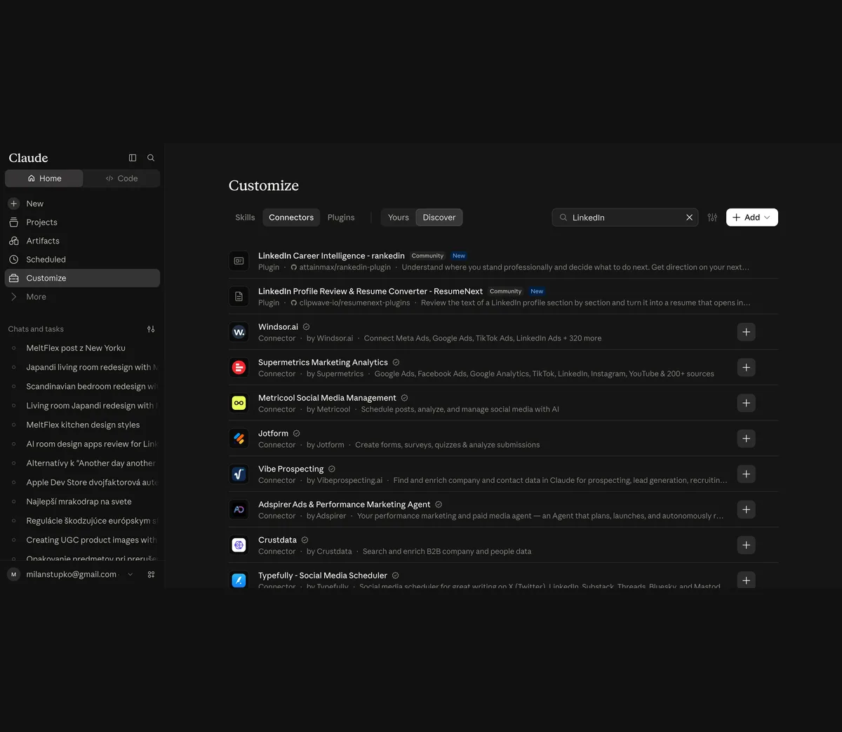Click the Typefully blue logo icon
Image resolution: width=842 pixels, height=732 pixels.
(x=239, y=580)
